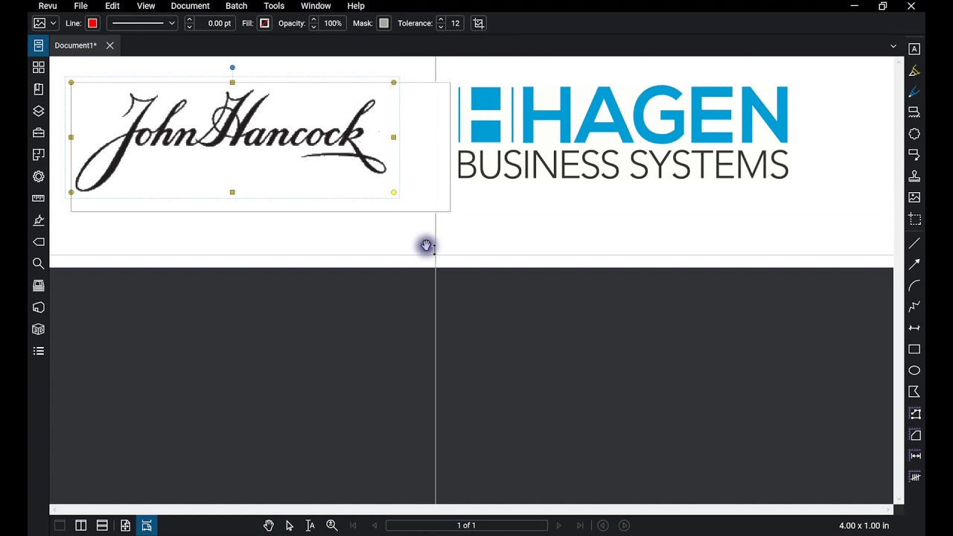Select the Cloud markup tool

pyautogui.click(x=914, y=134)
